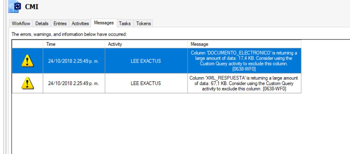
Task: Select time cell in DOCUMENTO_ELECTRONICO warning row
Action: [x=74, y=61]
